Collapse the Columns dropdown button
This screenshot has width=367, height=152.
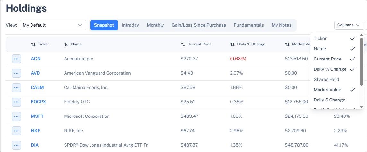tap(349, 25)
